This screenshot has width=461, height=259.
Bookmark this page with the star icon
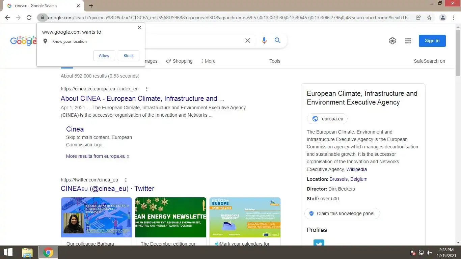pos(429,18)
